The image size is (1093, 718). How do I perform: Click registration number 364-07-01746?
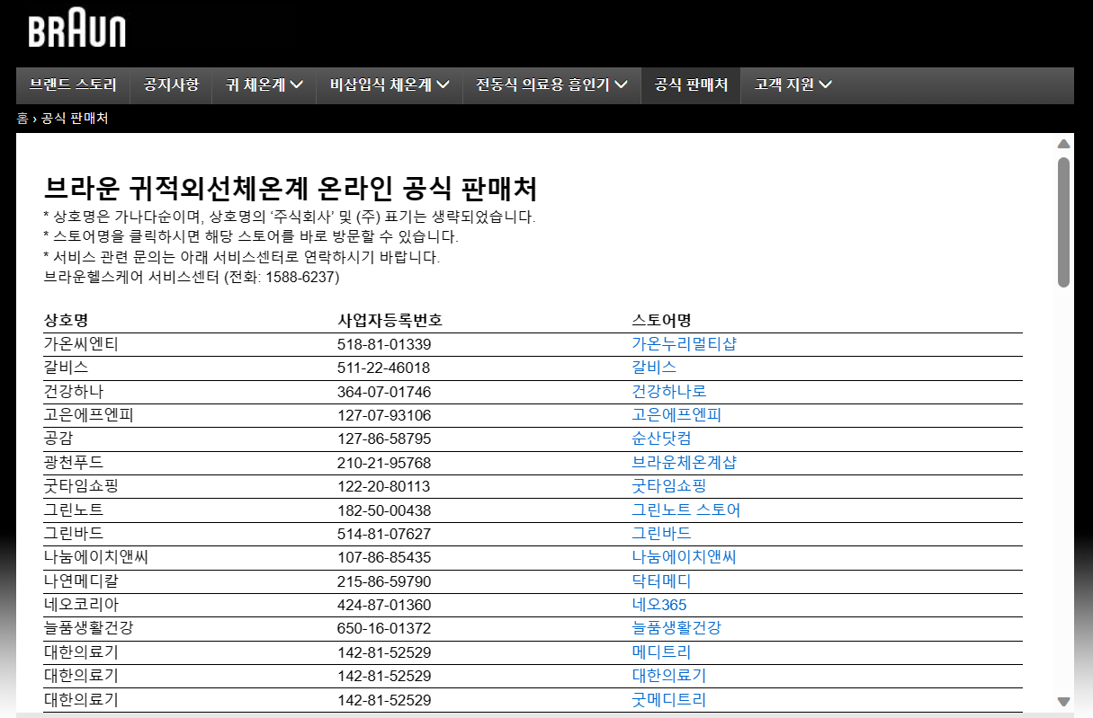[x=384, y=392]
